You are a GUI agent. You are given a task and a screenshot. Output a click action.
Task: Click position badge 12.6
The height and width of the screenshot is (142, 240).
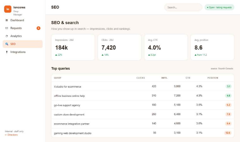(228, 133)
